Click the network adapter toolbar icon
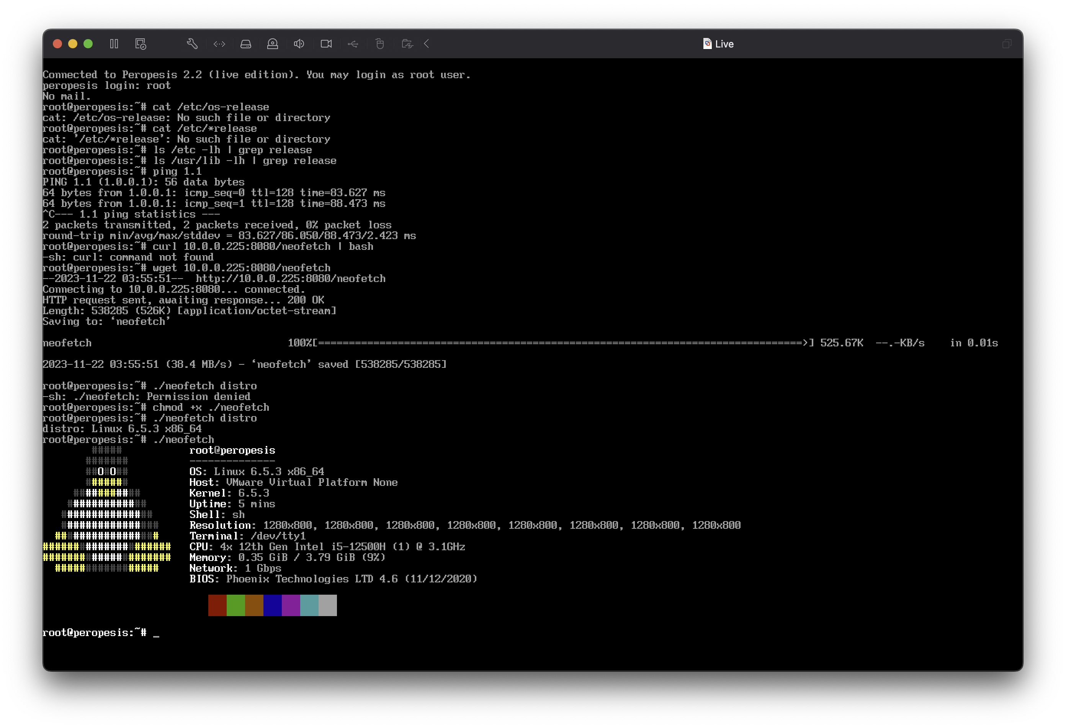Viewport: 1066px width, 728px height. click(x=219, y=44)
